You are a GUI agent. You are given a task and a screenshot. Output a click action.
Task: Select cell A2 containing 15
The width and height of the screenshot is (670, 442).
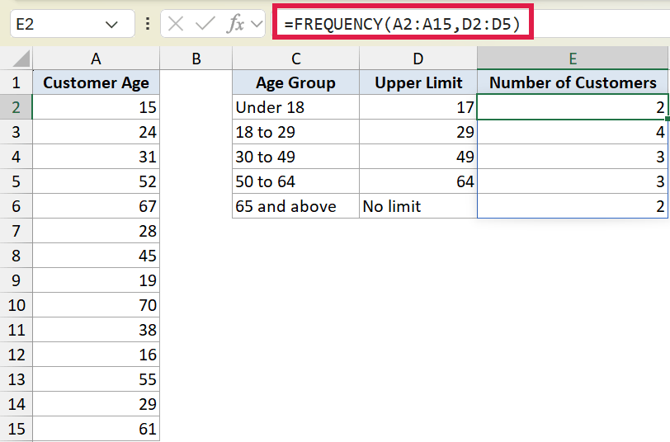pos(97,107)
